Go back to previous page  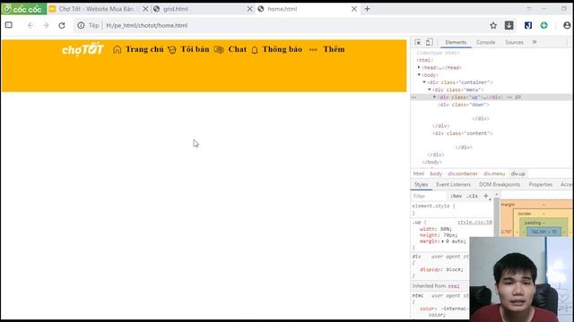[30, 25]
